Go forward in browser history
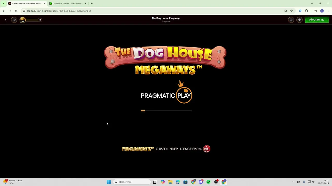Image resolution: width=332 pixels, height=186 pixels. [x=10, y=11]
